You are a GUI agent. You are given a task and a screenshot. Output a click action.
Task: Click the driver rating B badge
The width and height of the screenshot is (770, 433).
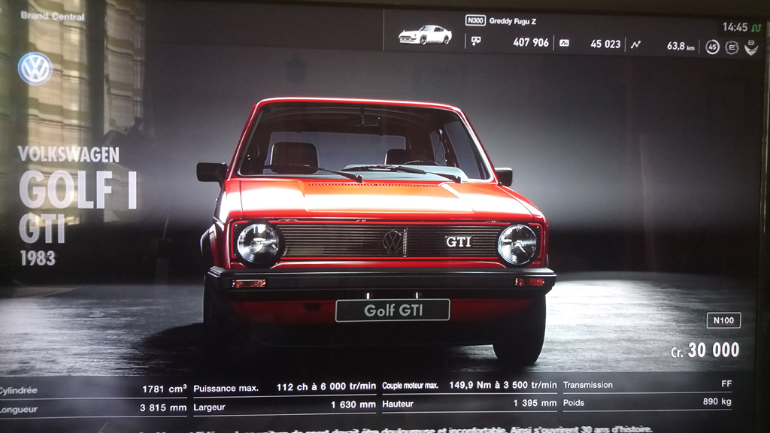click(751, 47)
